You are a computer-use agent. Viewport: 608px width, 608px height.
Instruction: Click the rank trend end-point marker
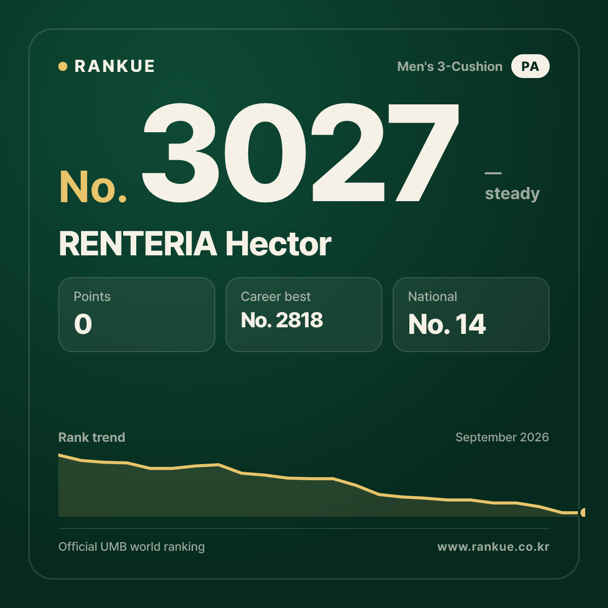tap(583, 512)
